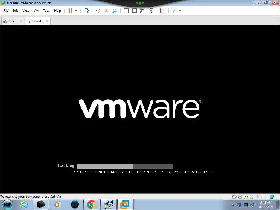Click the boot progress bar next to Starting
Image resolution: width=280 pixels, height=210 pixels.
pyautogui.click(x=125, y=166)
